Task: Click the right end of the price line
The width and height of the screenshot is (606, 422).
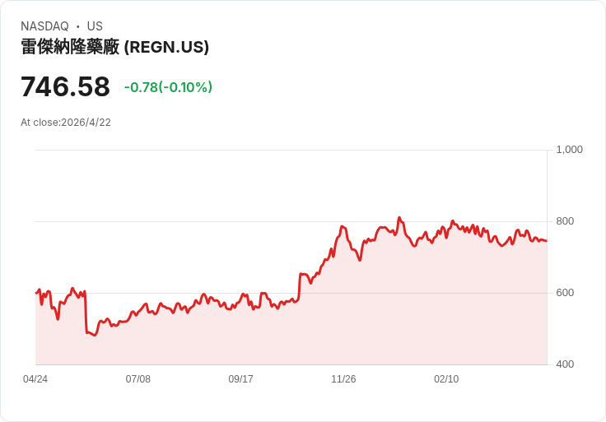Action: (x=546, y=241)
